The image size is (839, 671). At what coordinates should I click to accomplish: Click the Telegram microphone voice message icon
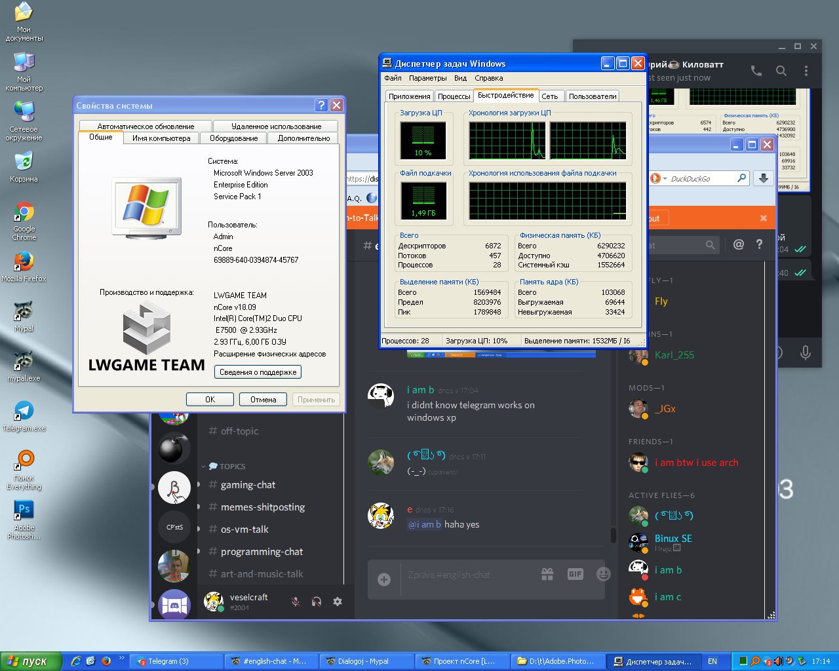[806, 354]
